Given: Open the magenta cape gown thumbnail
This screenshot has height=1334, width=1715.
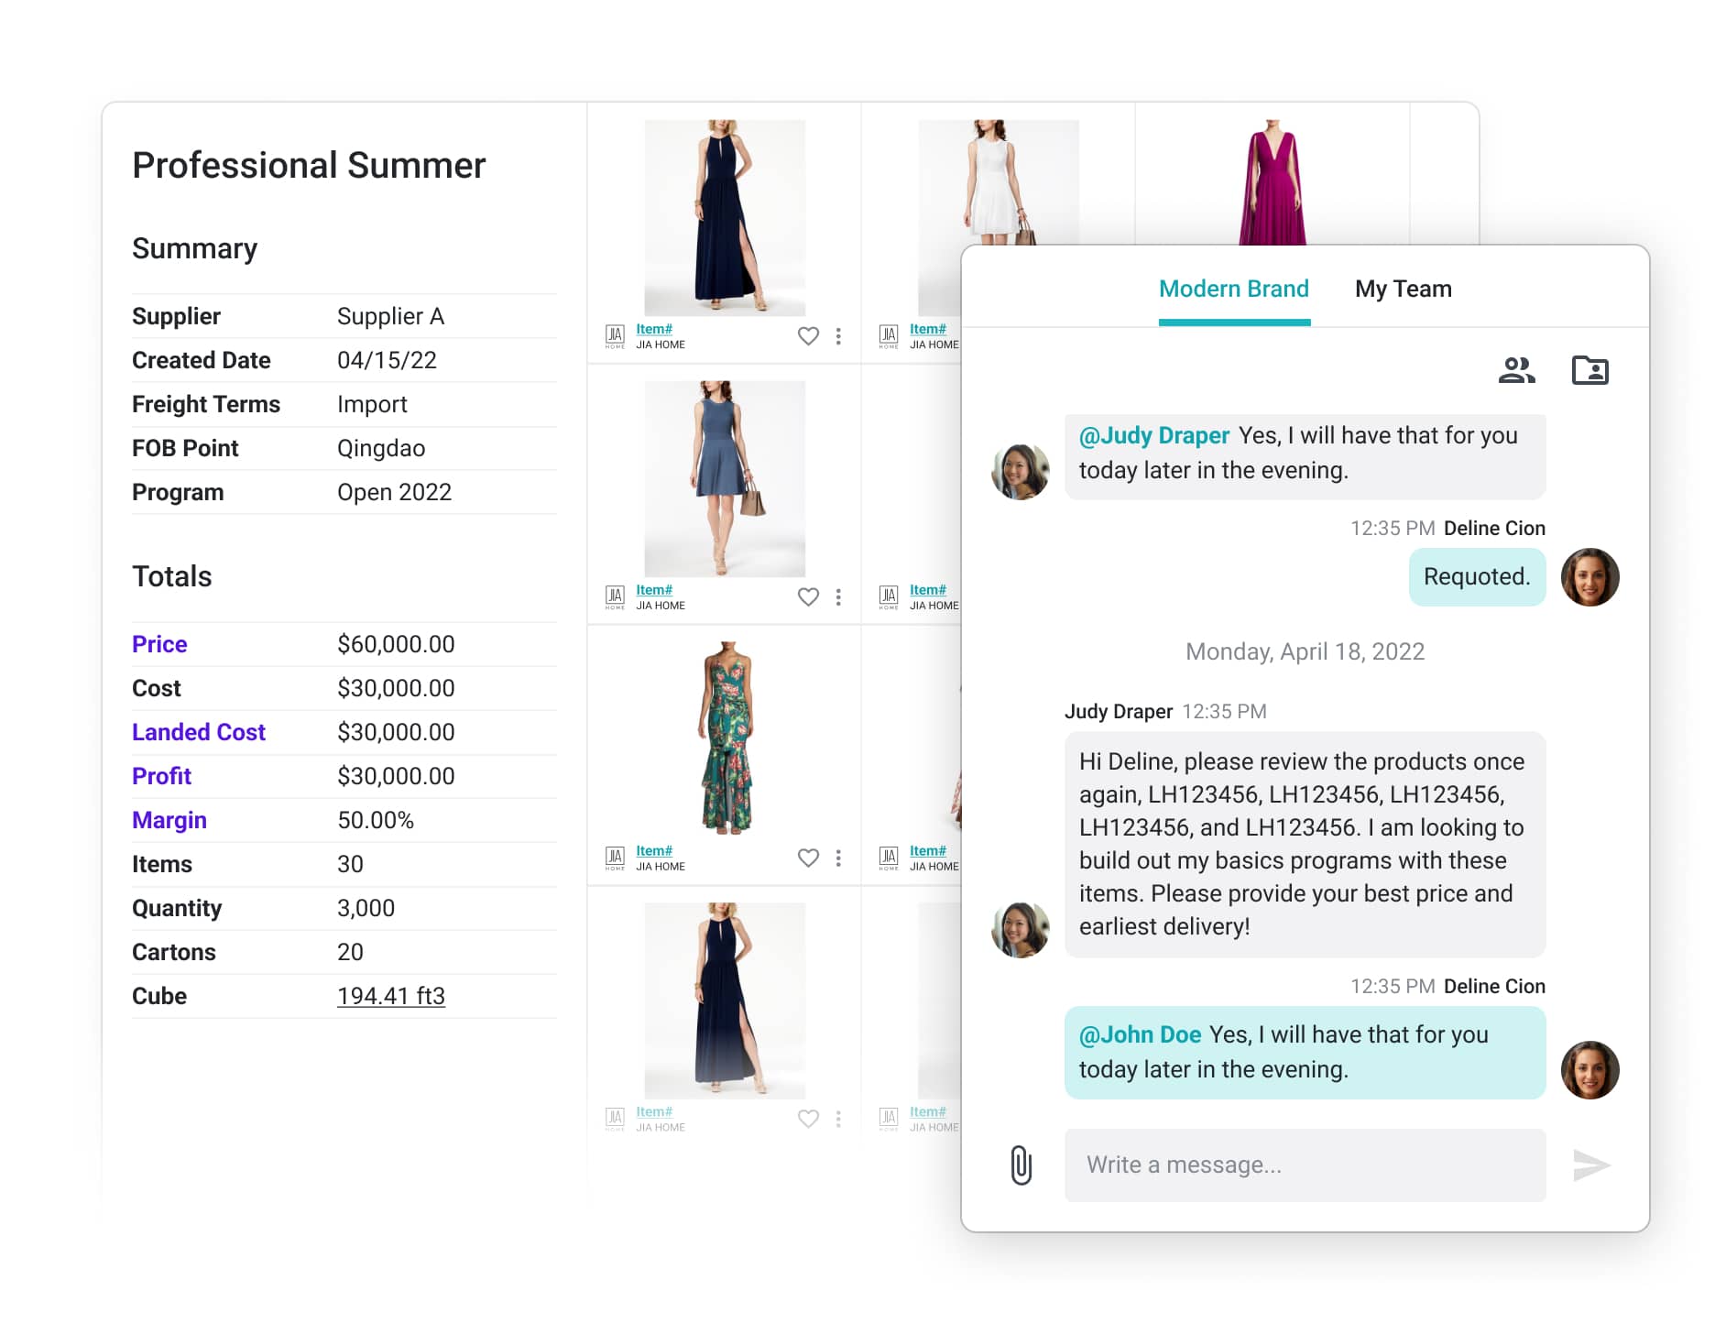Looking at the screenshot, I should click(x=1272, y=183).
